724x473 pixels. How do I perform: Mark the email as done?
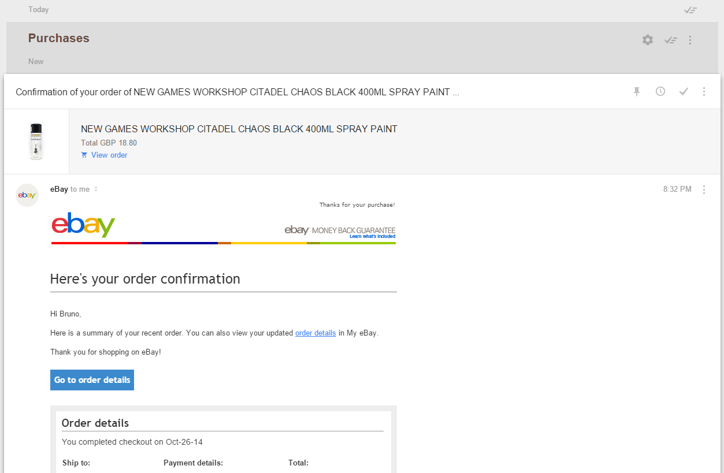point(684,91)
